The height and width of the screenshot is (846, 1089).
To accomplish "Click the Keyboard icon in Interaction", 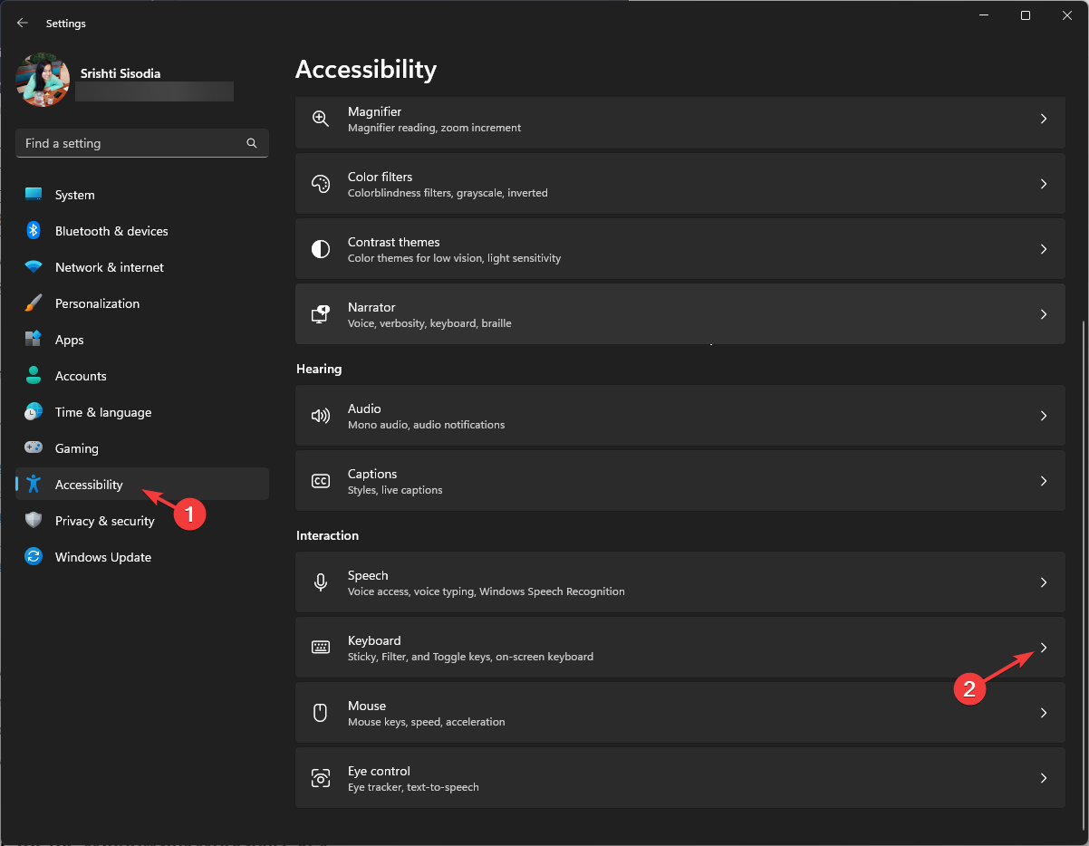I will click(321, 648).
